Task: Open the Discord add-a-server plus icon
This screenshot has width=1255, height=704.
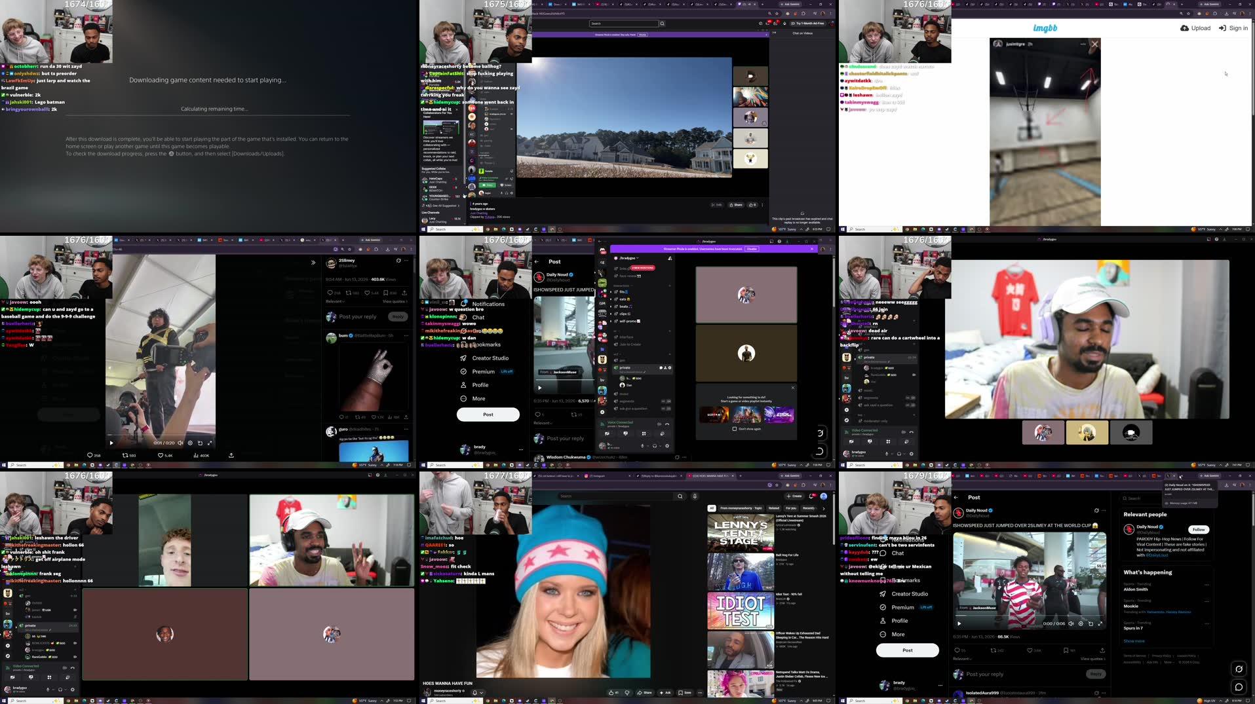Action: pyautogui.click(x=602, y=412)
